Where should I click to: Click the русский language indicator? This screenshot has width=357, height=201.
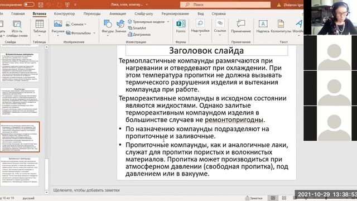(28, 198)
